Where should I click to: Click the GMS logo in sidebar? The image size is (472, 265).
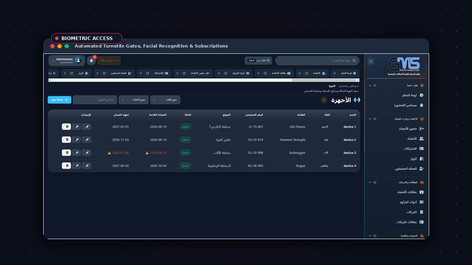coord(404,64)
